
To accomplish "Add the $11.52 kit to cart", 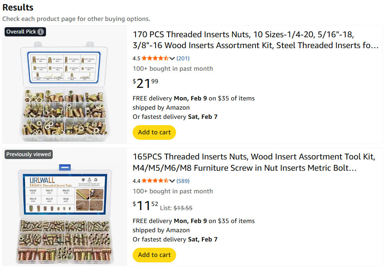I will click(154, 255).
